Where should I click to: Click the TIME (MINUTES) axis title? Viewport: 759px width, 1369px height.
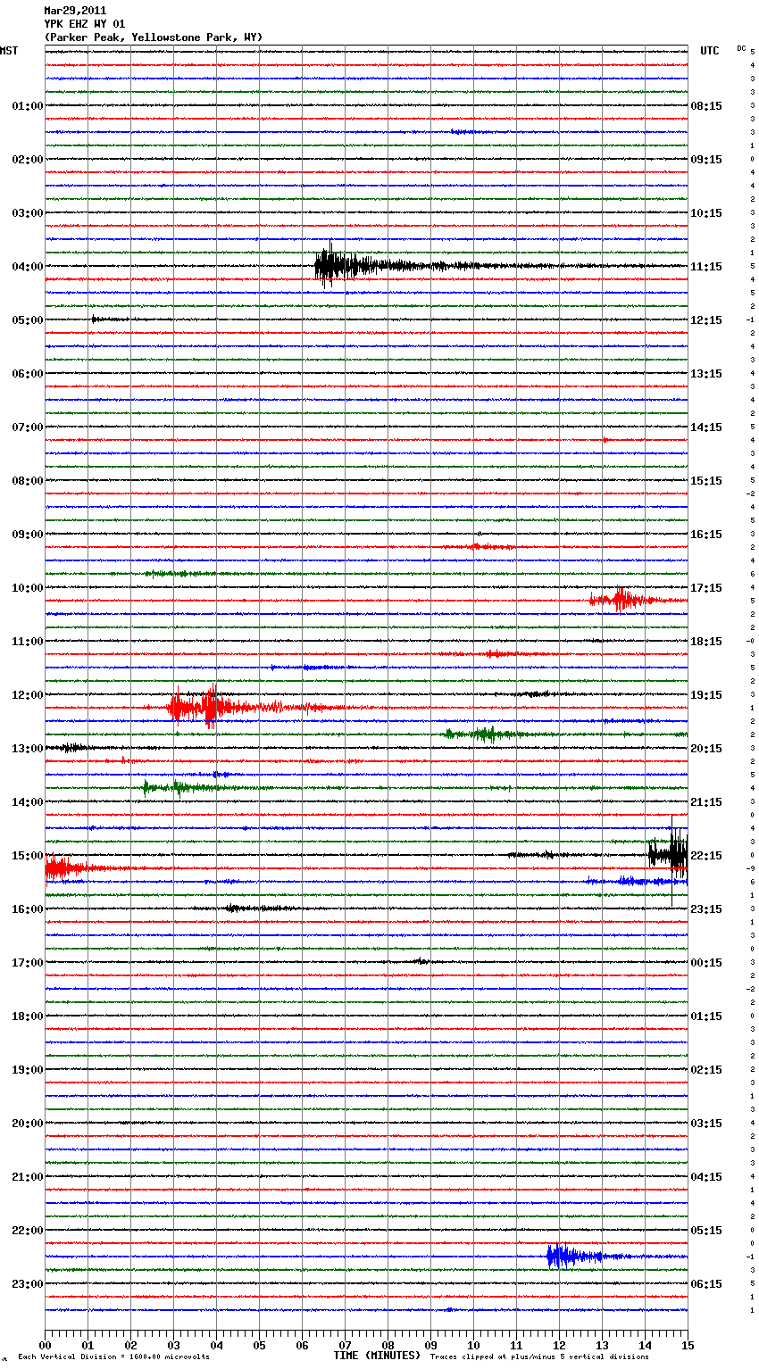pyautogui.click(x=377, y=1356)
